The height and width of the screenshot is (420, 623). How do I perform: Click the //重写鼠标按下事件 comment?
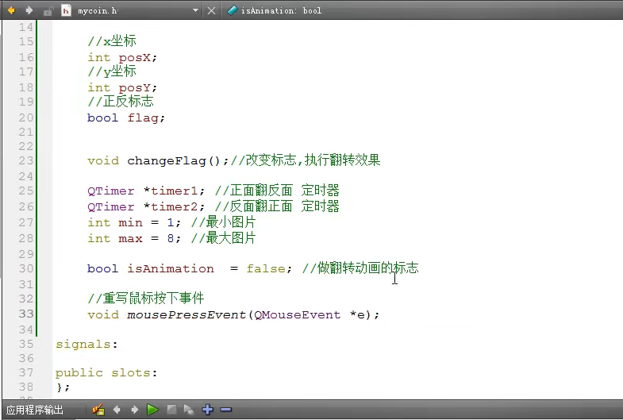(x=146, y=298)
